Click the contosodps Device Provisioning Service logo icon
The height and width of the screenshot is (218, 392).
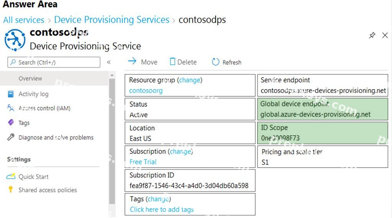coord(15,40)
